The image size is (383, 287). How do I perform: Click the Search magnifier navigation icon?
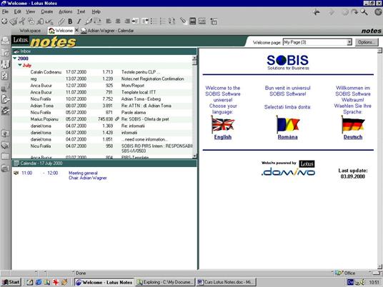click(x=364, y=12)
